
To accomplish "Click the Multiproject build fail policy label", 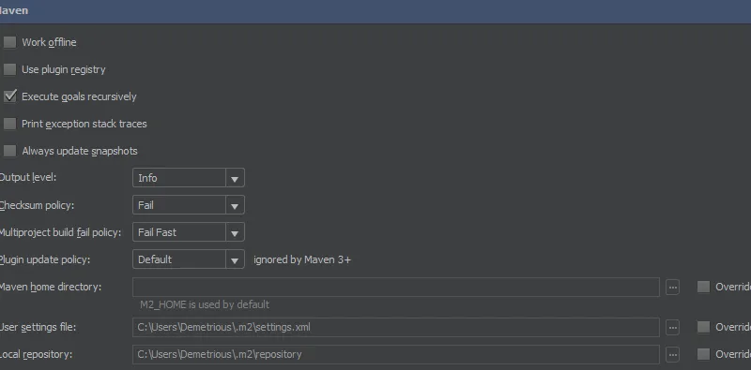I will [60, 232].
